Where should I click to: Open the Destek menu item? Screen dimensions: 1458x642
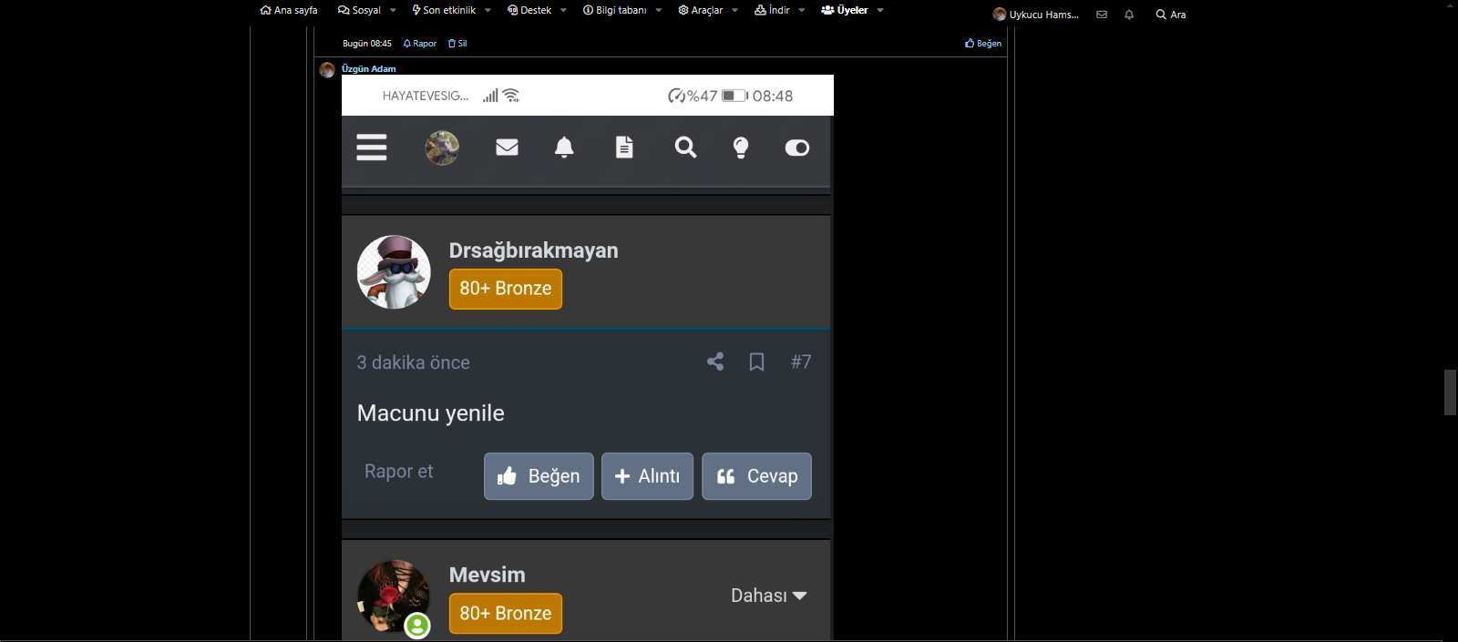coord(529,10)
